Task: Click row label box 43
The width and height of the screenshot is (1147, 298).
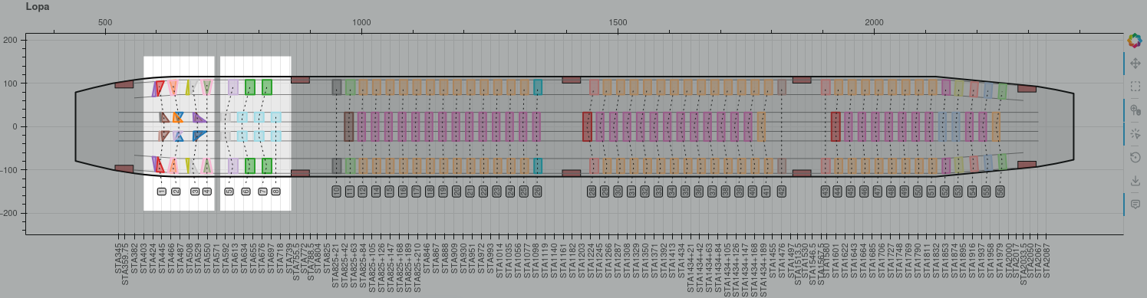Action: pos(826,192)
